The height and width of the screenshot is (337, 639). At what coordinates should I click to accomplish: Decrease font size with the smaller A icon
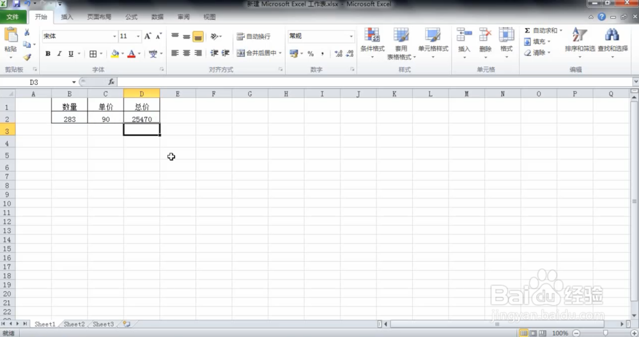click(x=158, y=36)
